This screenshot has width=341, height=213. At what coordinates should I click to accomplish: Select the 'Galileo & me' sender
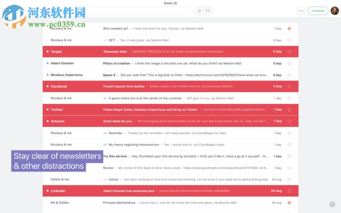[60, 179]
